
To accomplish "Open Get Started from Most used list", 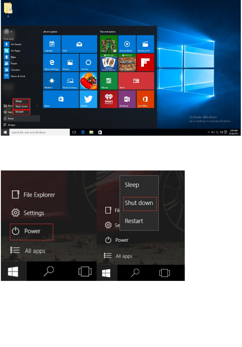I will click(x=22, y=44).
